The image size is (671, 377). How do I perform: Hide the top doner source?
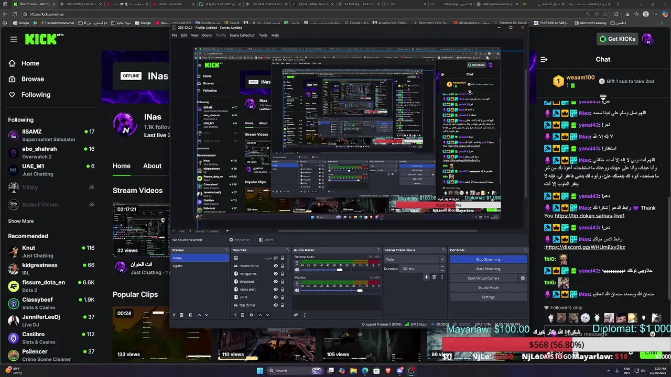[276, 305]
